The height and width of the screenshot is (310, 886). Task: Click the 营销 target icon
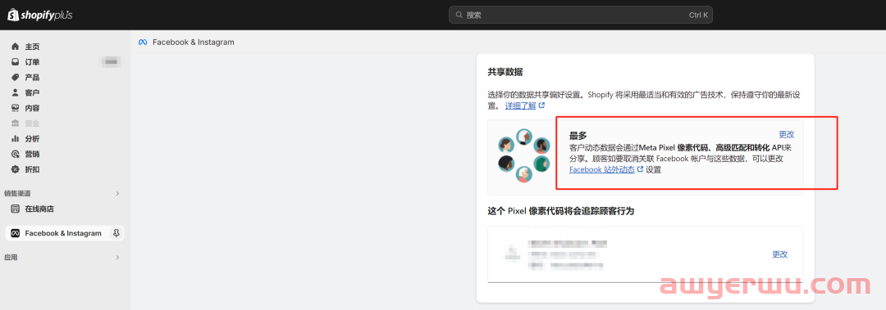coord(16,154)
